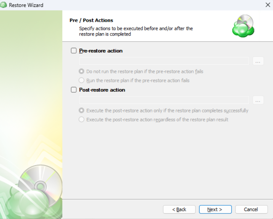Go Back to the previous step
Screen dimensions: 273x219
[x=179, y=209]
